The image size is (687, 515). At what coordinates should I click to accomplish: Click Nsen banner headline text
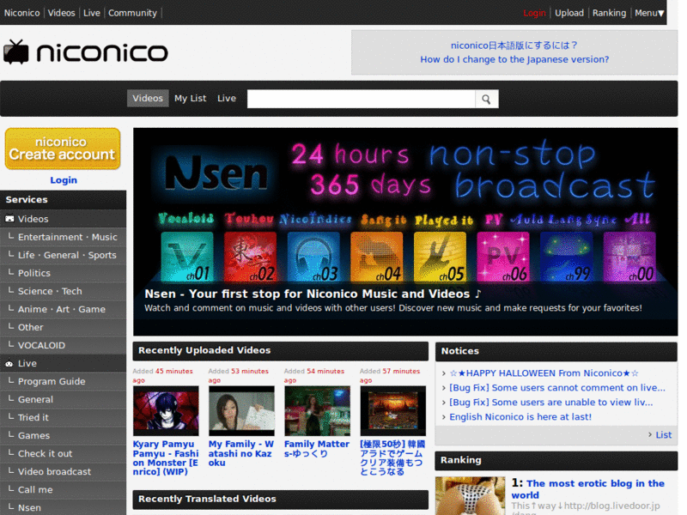(313, 294)
